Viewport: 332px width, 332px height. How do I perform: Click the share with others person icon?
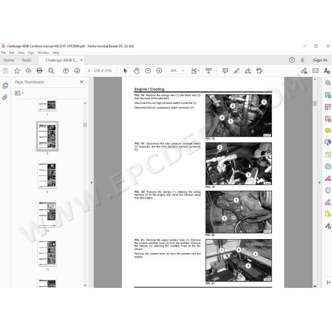tap(327, 71)
